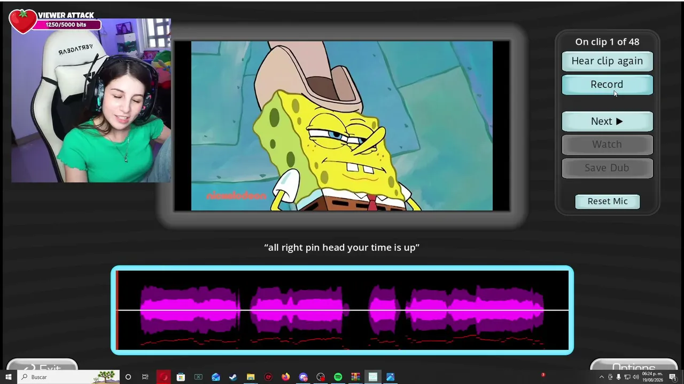Launch Microsoft Store from the taskbar
The height and width of the screenshot is (384, 684).
pyautogui.click(x=181, y=377)
